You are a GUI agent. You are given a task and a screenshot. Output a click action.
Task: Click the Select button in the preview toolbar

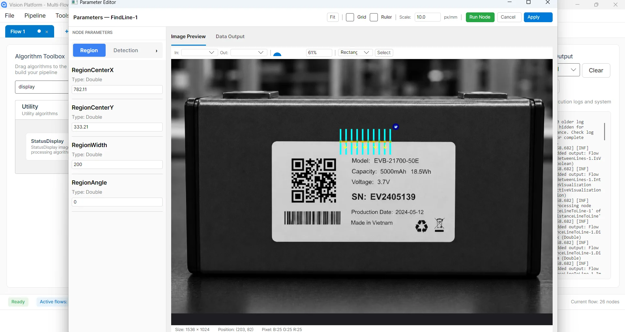pos(384,53)
